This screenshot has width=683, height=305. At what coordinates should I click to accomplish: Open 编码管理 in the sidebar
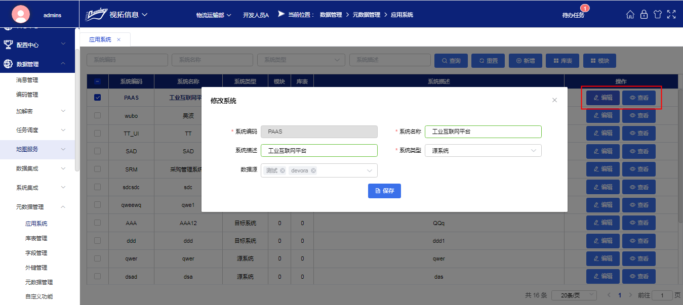[27, 95]
